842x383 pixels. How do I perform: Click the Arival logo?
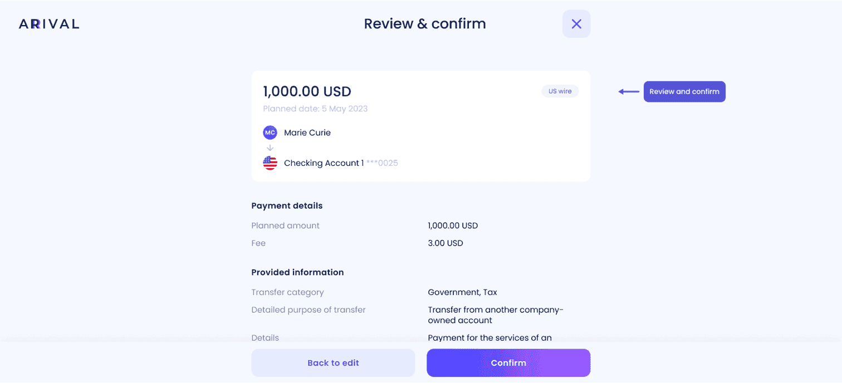pyautogui.click(x=49, y=24)
